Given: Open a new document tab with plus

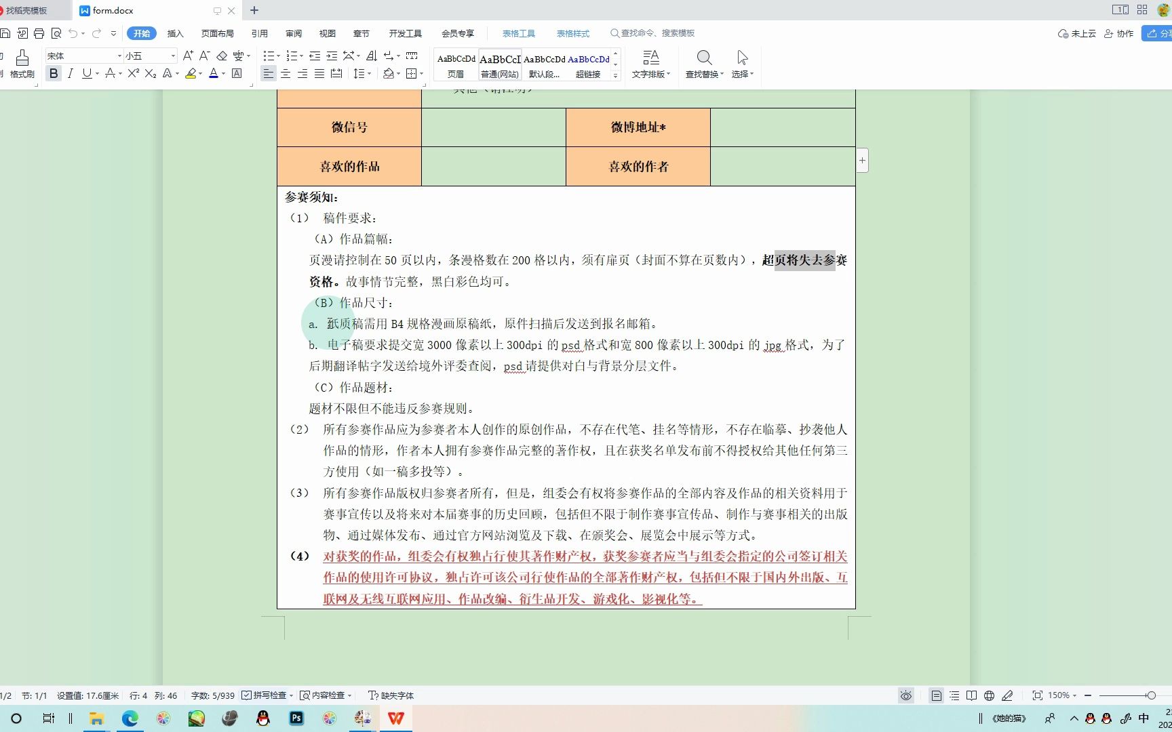Looking at the screenshot, I should (x=254, y=10).
